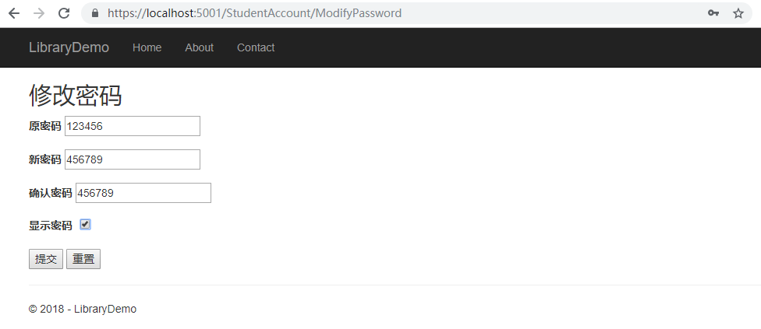Submit the form with 提交
Viewport: 761px width, 329px height.
[x=46, y=259]
